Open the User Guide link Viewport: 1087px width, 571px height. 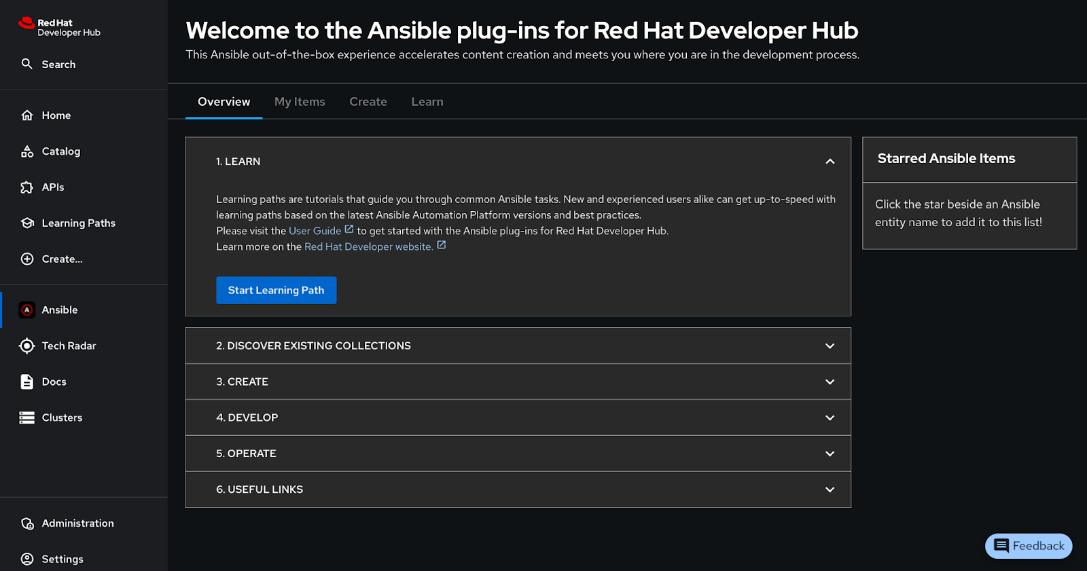(x=315, y=231)
